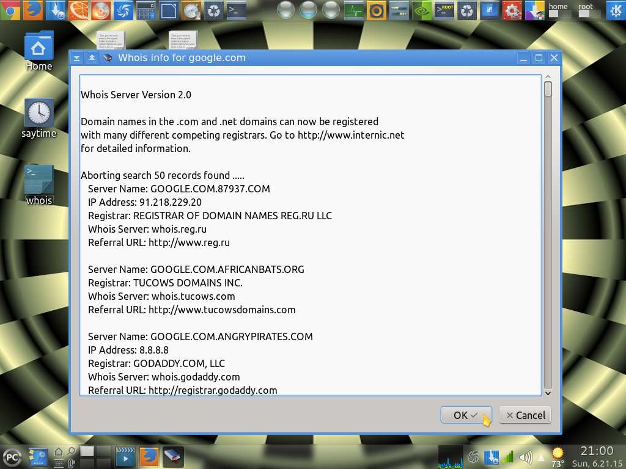Click the third glass orb in the top panel
Screen dimensions: 626x469
pos(331,10)
